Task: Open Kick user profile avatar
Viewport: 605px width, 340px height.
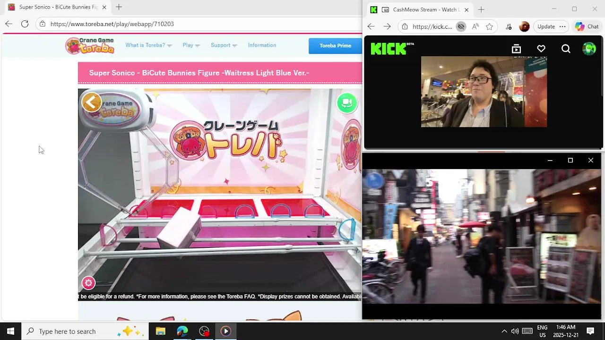Action: pyautogui.click(x=589, y=49)
